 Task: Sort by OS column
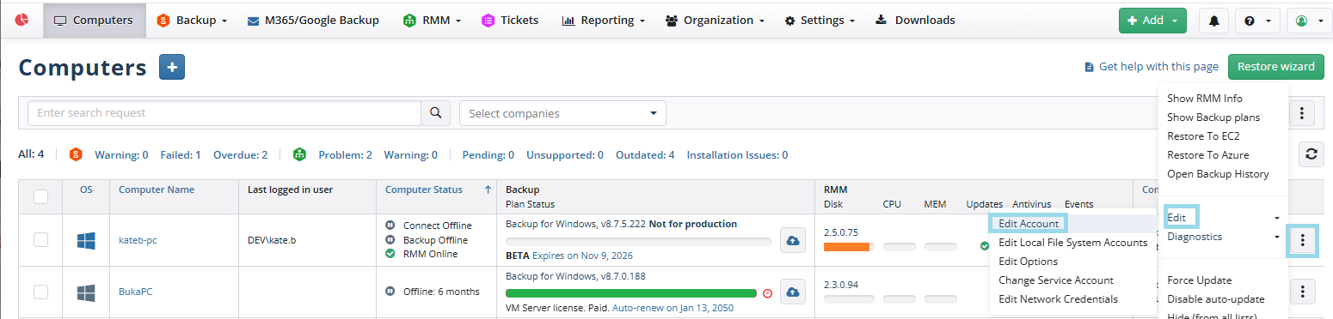pos(86,190)
